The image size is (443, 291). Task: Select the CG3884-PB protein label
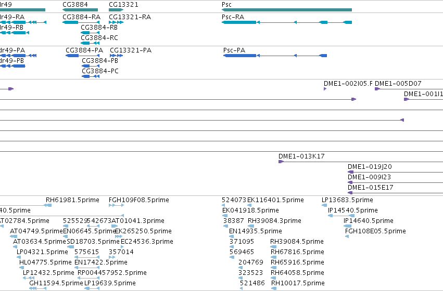[100, 61]
